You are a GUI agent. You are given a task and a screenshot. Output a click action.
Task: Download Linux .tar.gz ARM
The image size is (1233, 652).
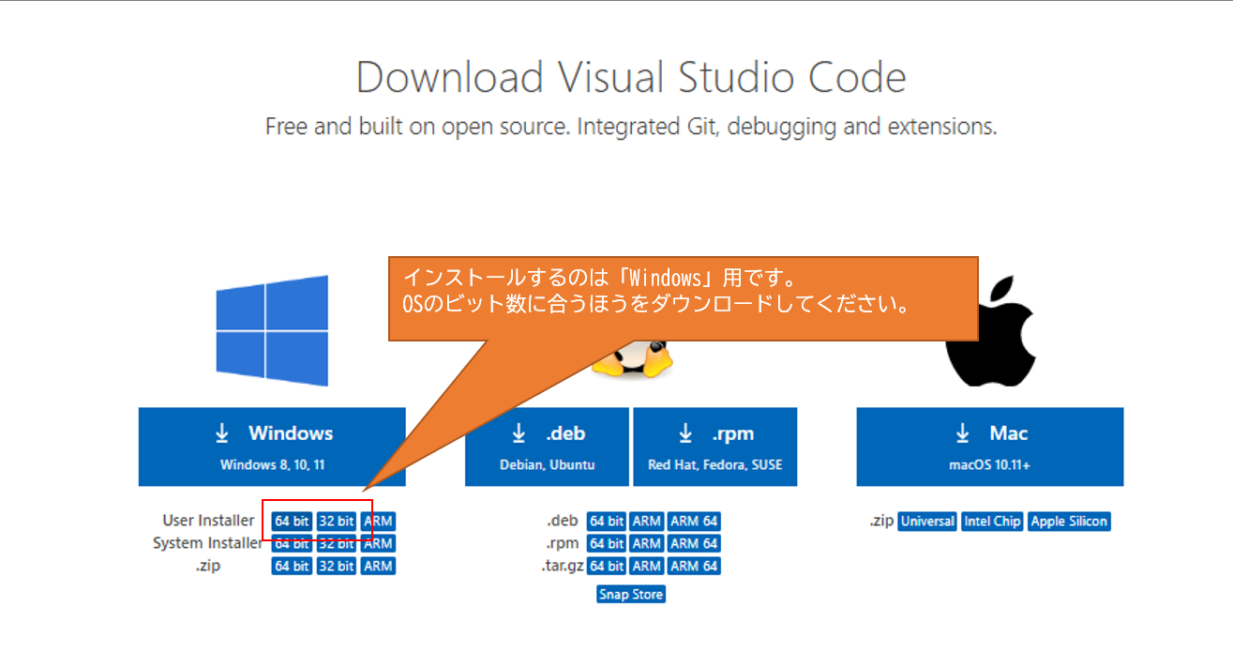[x=646, y=566]
